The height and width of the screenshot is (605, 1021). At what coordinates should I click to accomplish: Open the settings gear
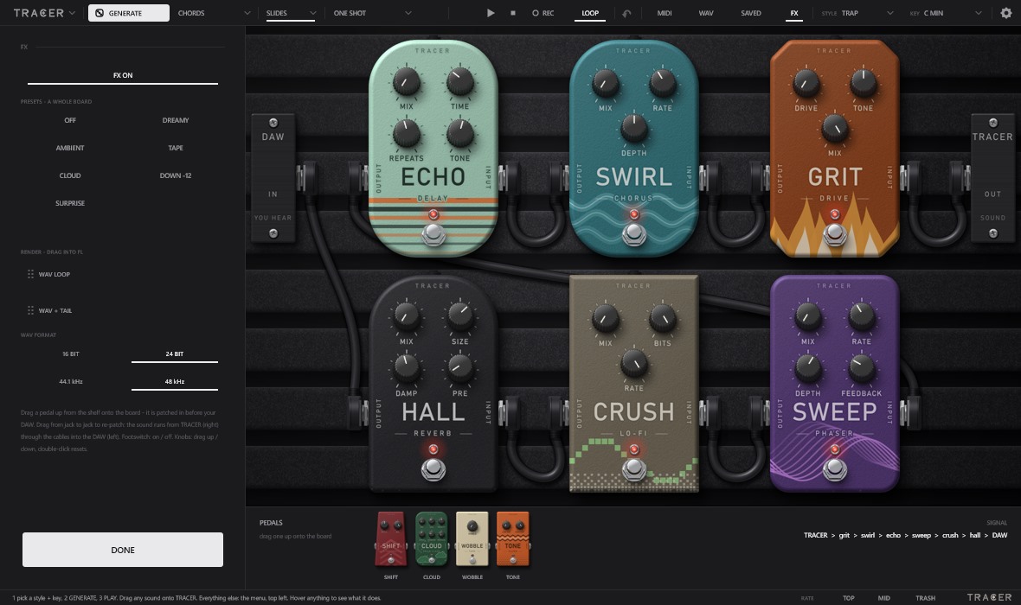click(x=1006, y=13)
